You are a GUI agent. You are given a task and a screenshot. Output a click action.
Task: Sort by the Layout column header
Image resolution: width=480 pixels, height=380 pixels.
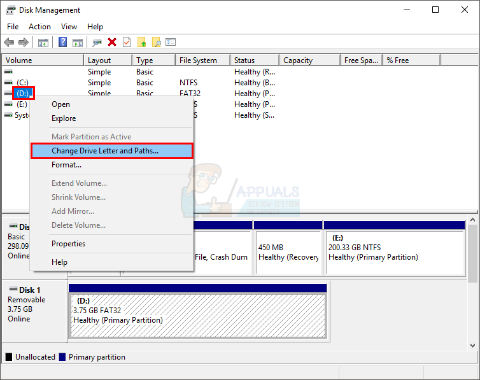tap(108, 60)
